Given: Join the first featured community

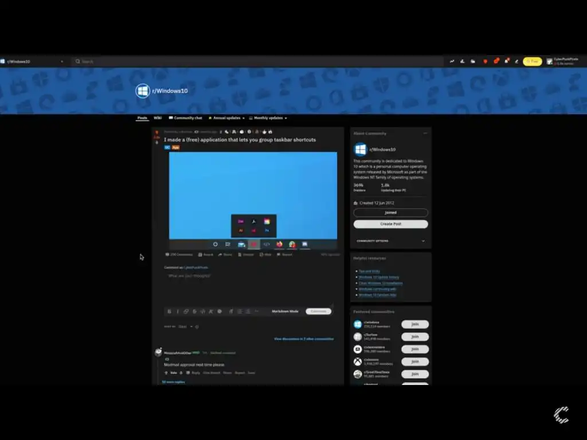Looking at the screenshot, I should (415, 324).
